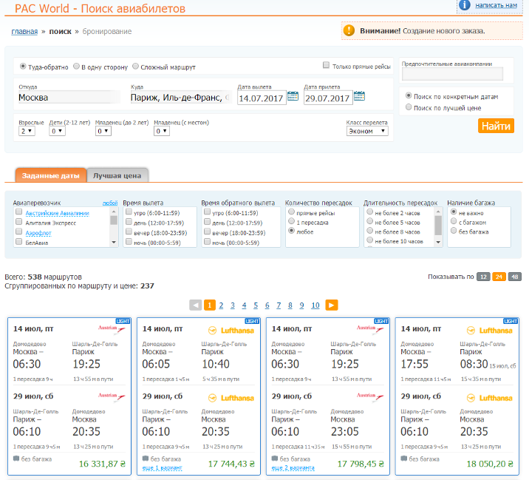The image size is (529, 480).
Task: Switch to the Лучшая цена tab
Action: [x=117, y=175]
